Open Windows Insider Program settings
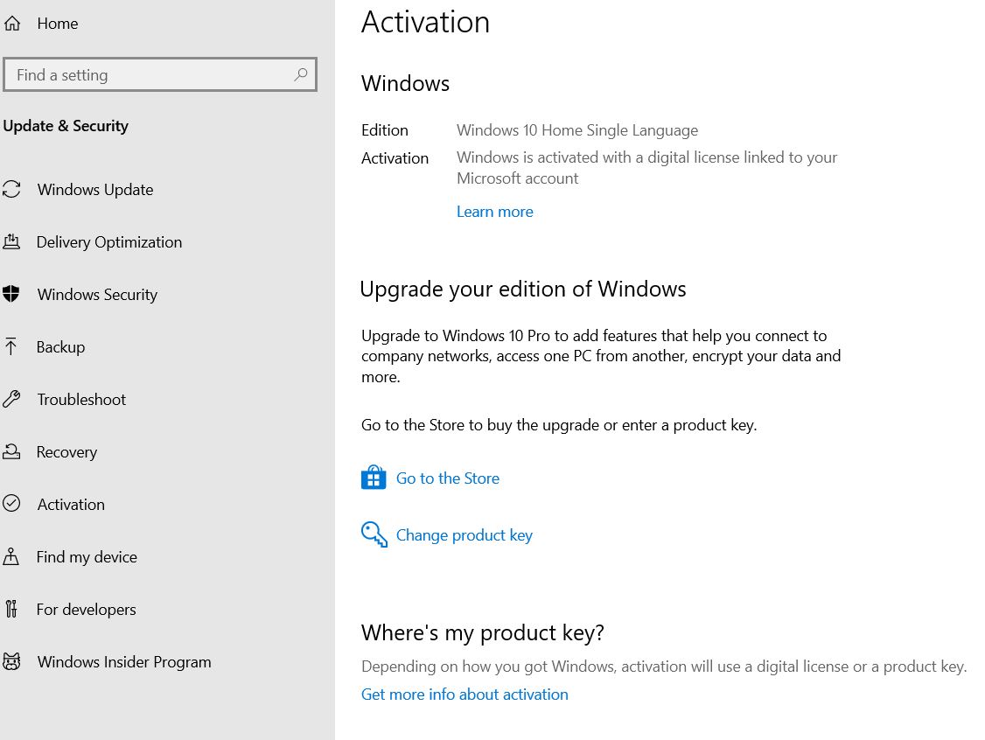985x740 pixels. pos(124,662)
